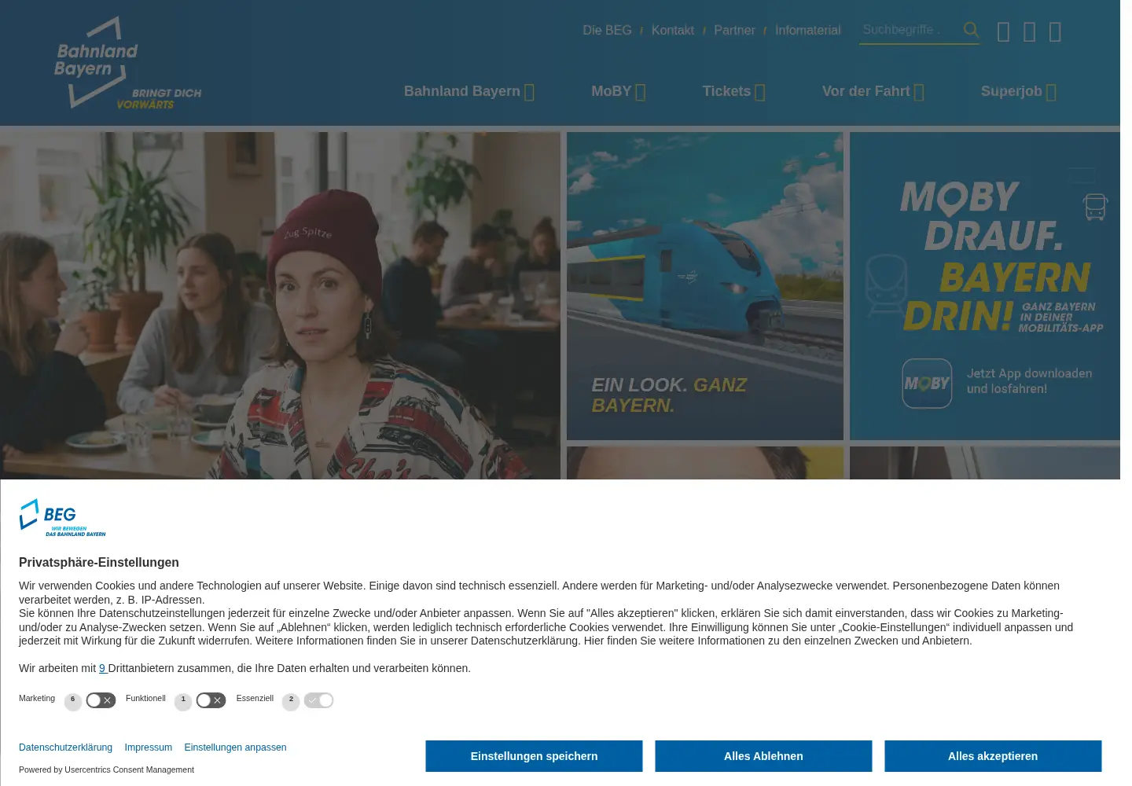Click the Marketing count badge 6
The width and height of the screenshot is (1132, 786).
click(x=72, y=700)
